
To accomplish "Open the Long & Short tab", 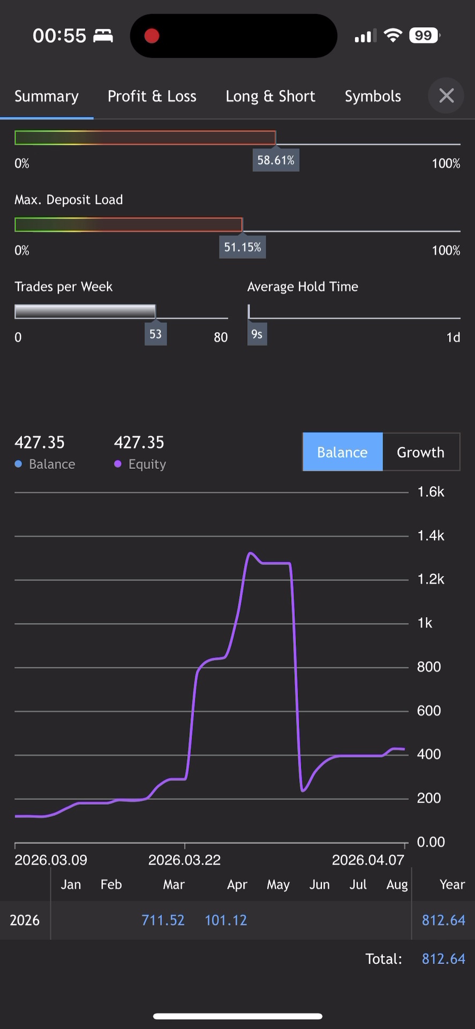I will (x=270, y=96).
